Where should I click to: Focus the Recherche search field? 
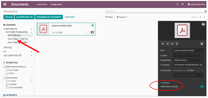pos(155,11)
